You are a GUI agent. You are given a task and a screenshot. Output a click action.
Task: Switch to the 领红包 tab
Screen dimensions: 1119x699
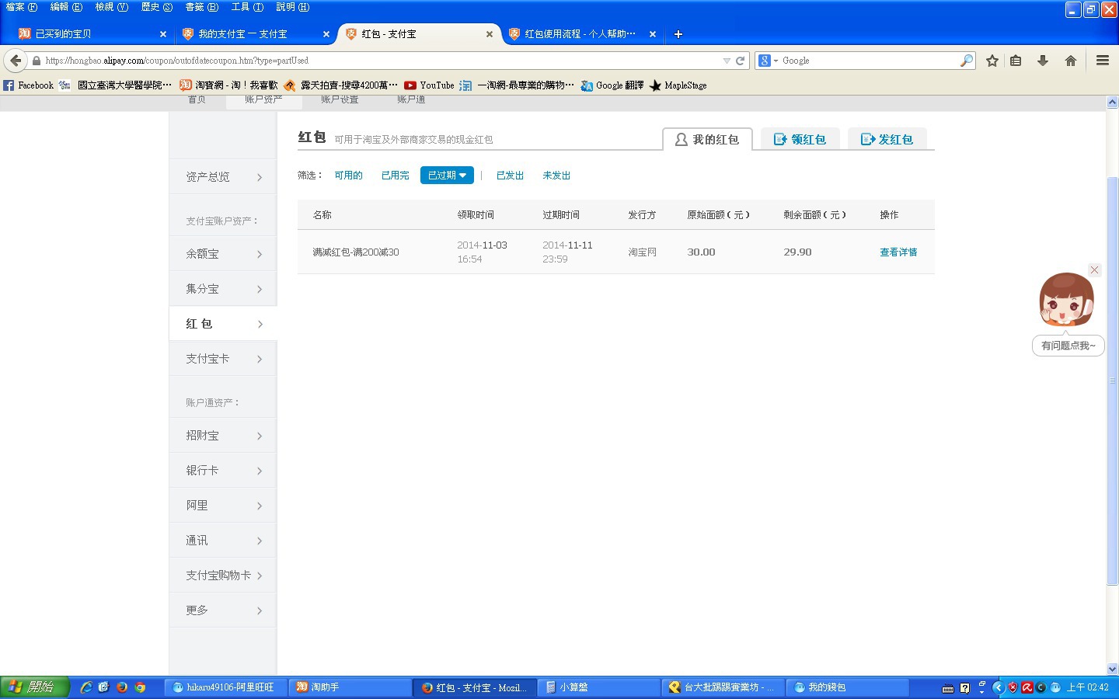coord(800,140)
